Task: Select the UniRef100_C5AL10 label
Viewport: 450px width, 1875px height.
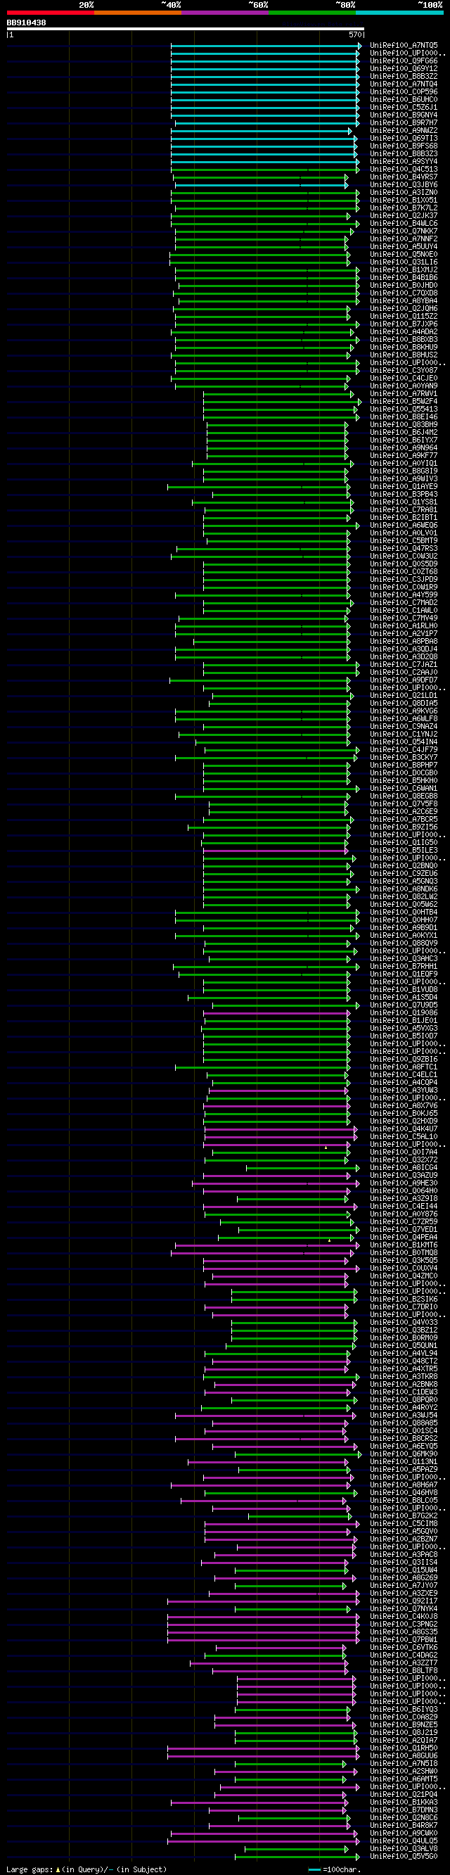Action: pos(404,1137)
